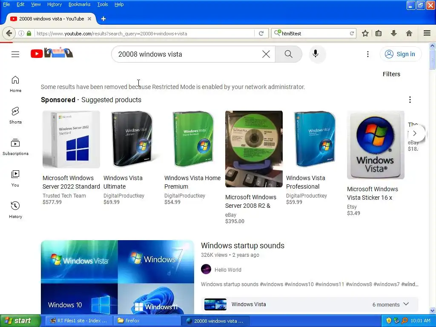Click the Firefox URL address bar
This screenshot has width=436, height=327.
tap(145, 33)
